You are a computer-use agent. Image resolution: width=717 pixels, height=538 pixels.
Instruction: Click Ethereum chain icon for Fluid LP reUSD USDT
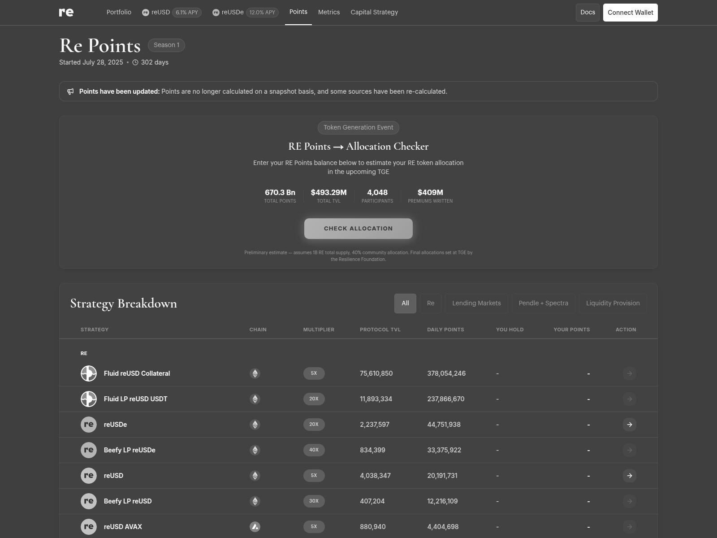coord(255,399)
